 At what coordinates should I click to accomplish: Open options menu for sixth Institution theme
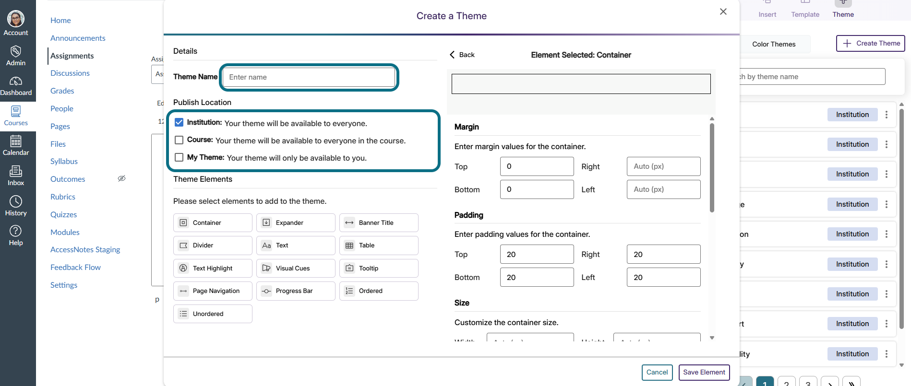coord(887,264)
